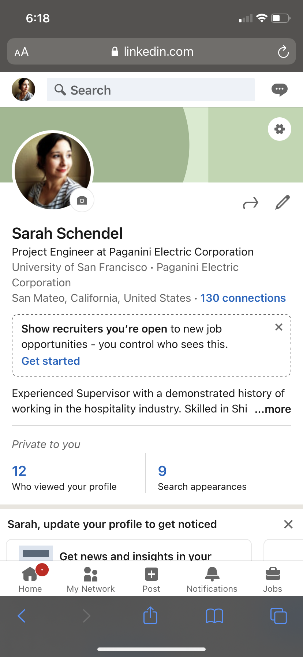The image size is (303, 657).
Task: Switch to My Network tab
Action: coord(91,579)
